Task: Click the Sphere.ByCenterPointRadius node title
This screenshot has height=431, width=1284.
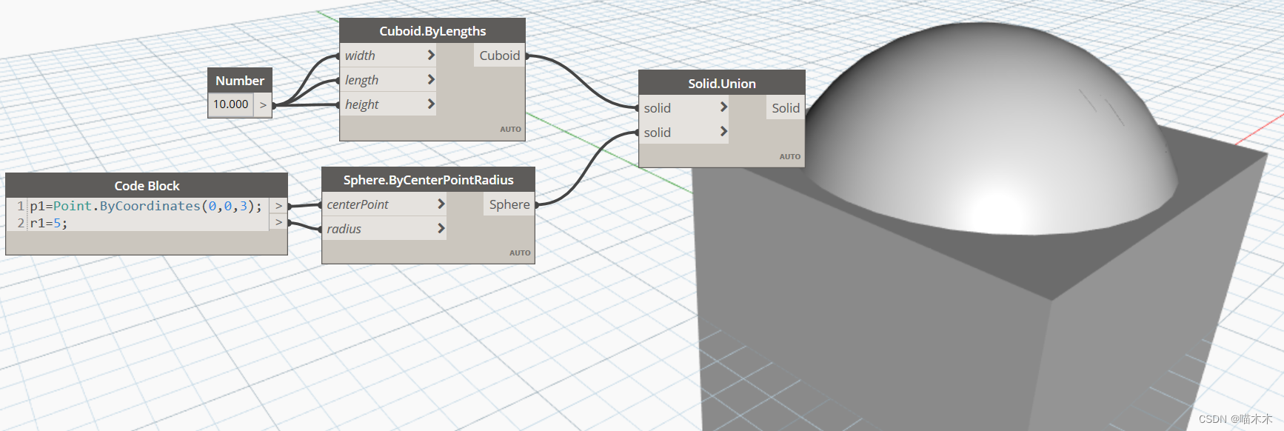Action: (428, 180)
